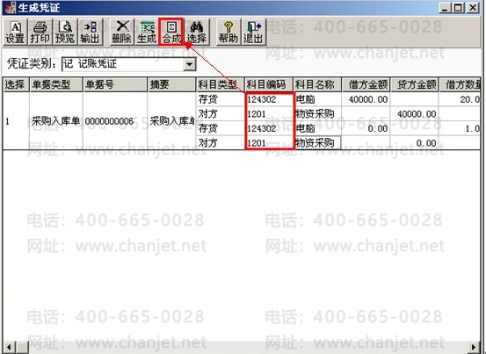This screenshot has height=354, width=486.
Task: Click the 打印 print icon
Action: pyautogui.click(x=40, y=33)
